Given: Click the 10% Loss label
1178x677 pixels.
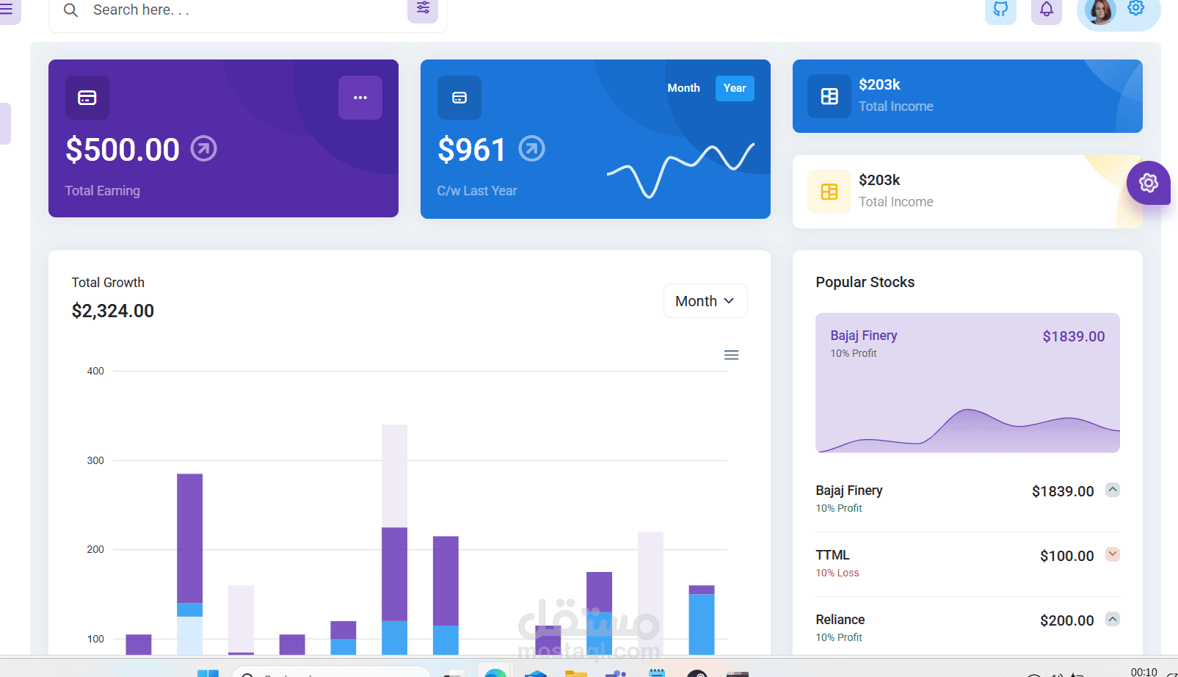Looking at the screenshot, I should (837, 573).
